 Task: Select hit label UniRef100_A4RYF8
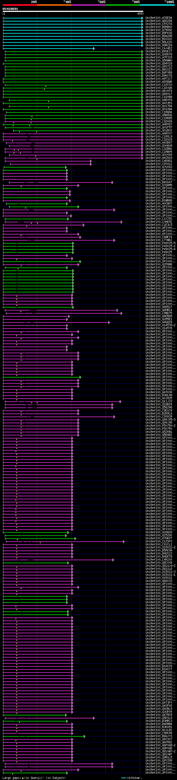159,100
